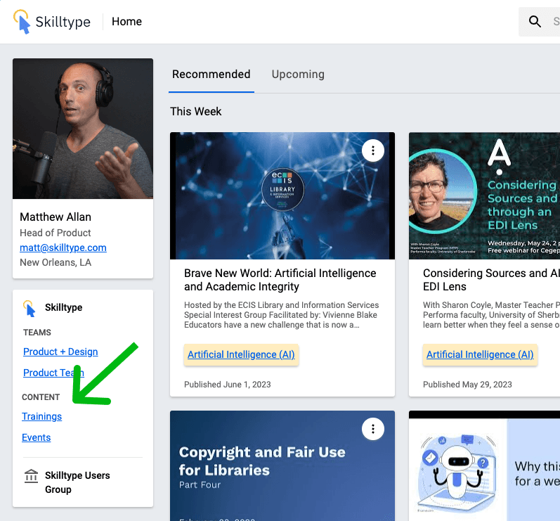
Task: Click 'Published May 29, 2023' text
Action: click(467, 385)
